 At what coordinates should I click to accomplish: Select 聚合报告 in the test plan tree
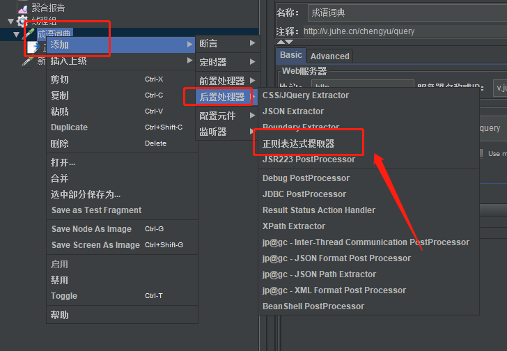48,8
